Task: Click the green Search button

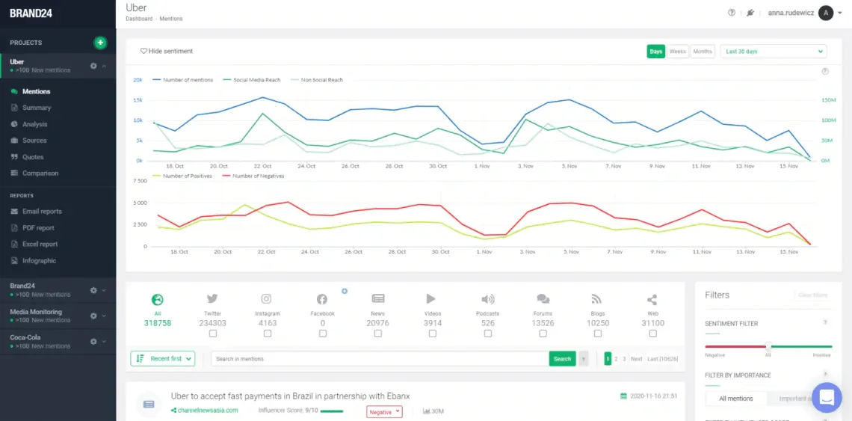Action: pyautogui.click(x=562, y=359)
